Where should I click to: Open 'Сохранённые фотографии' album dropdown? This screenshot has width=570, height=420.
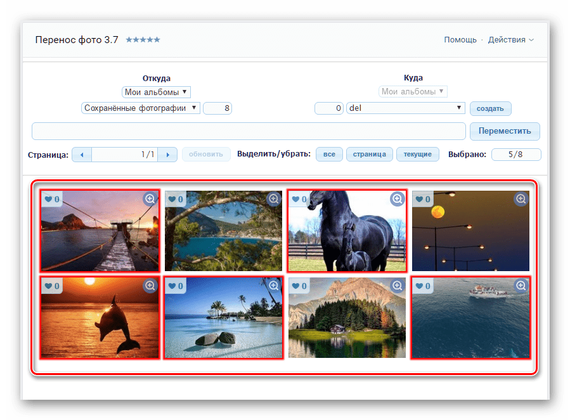(141, 108)
